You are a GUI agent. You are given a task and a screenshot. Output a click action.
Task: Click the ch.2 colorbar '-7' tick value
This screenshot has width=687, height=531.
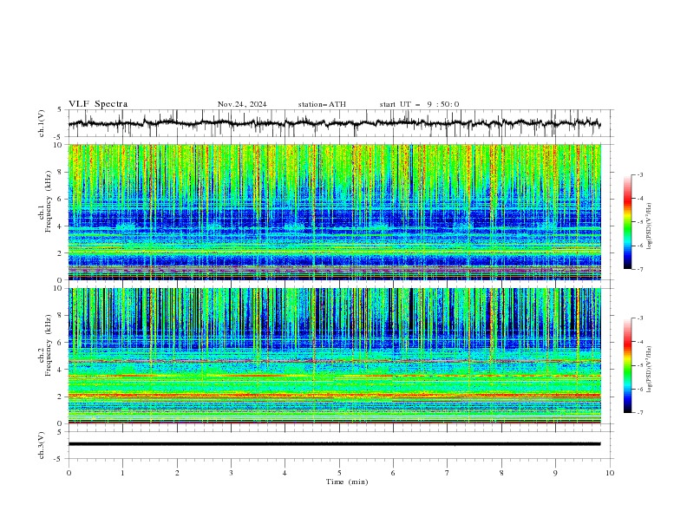(640, 413)
